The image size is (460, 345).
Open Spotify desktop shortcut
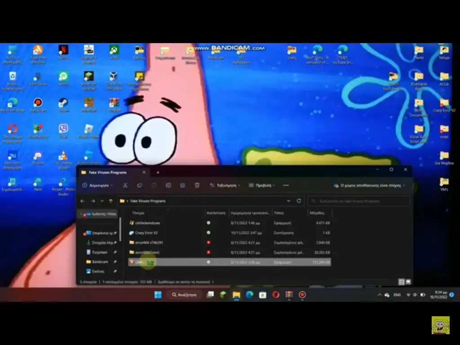(63, 79)
